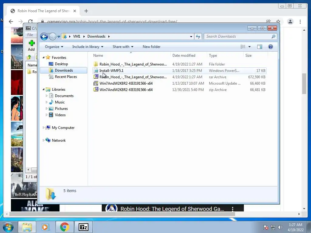Select the My Computer icon

48,128
